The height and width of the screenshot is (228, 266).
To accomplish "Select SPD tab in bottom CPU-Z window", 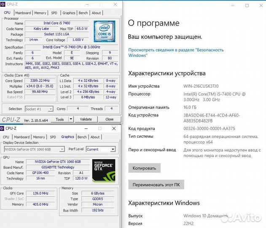I will pos(53,137).
